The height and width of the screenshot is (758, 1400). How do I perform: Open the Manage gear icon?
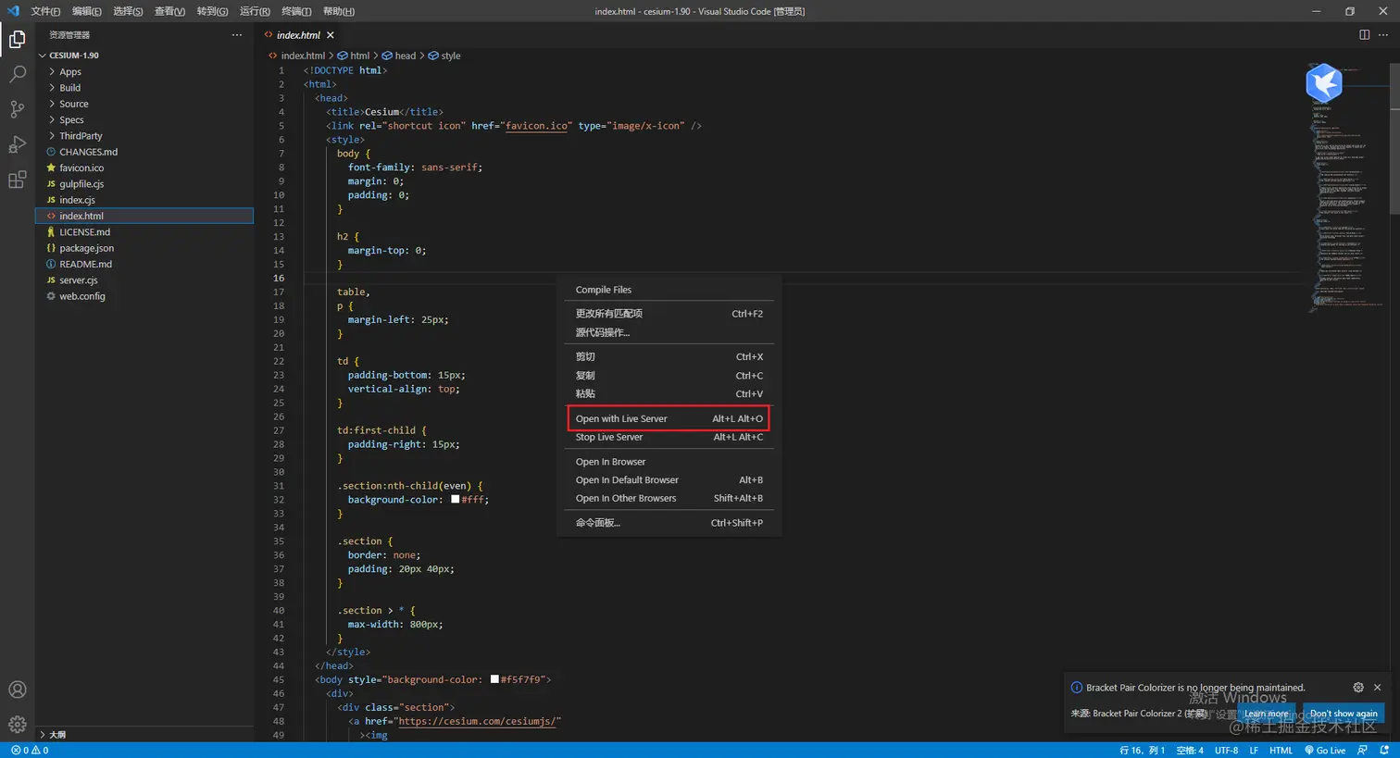point(17,724)
